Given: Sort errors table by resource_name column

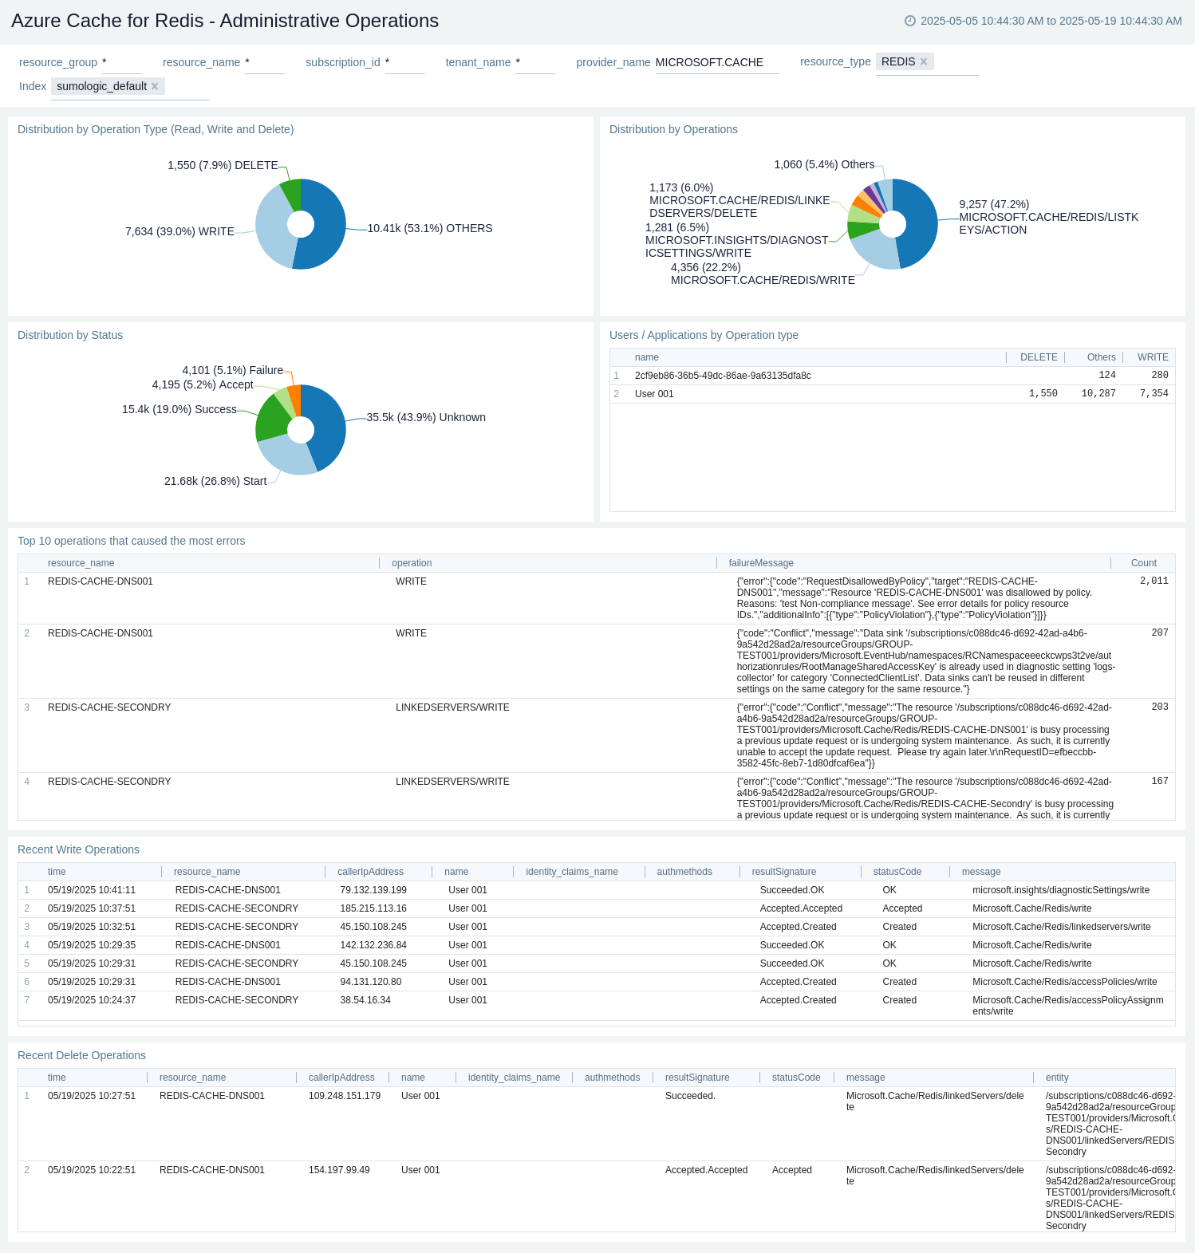Looking at the screenshot, I should pyautogui.click(x=81, y=563).
